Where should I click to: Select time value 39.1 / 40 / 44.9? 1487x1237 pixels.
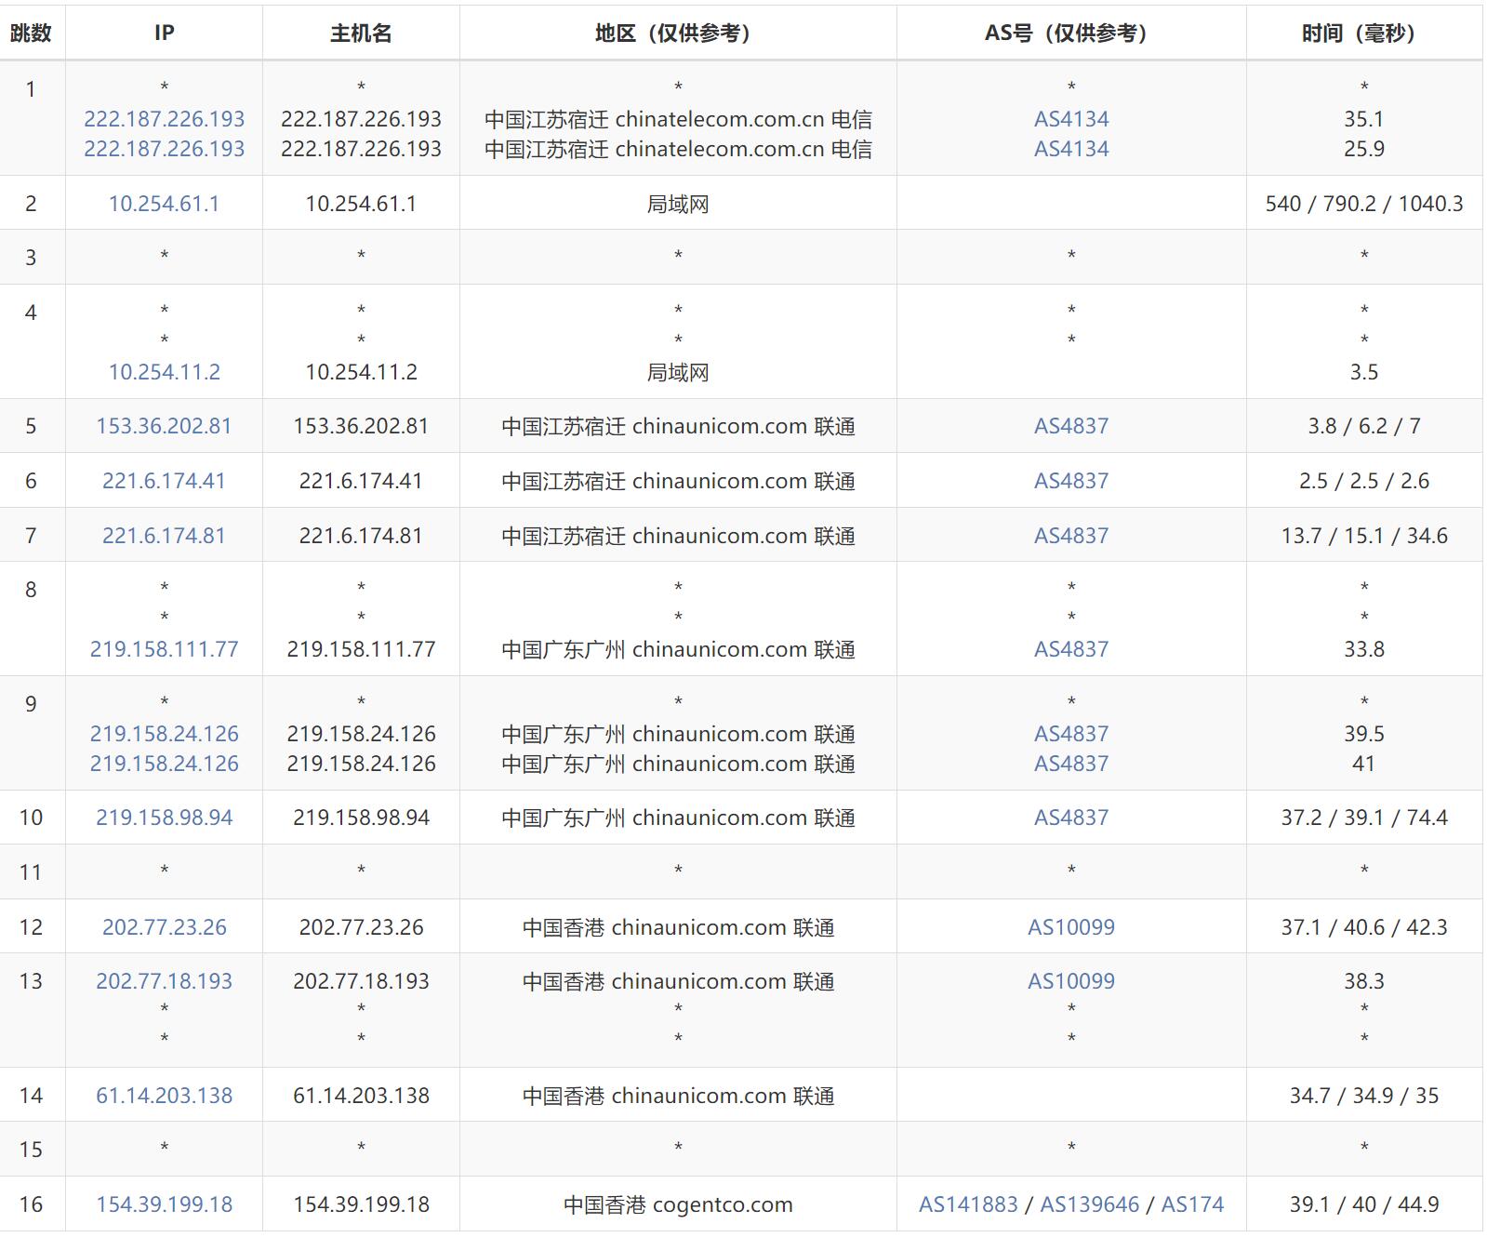click(1364, 1204)
